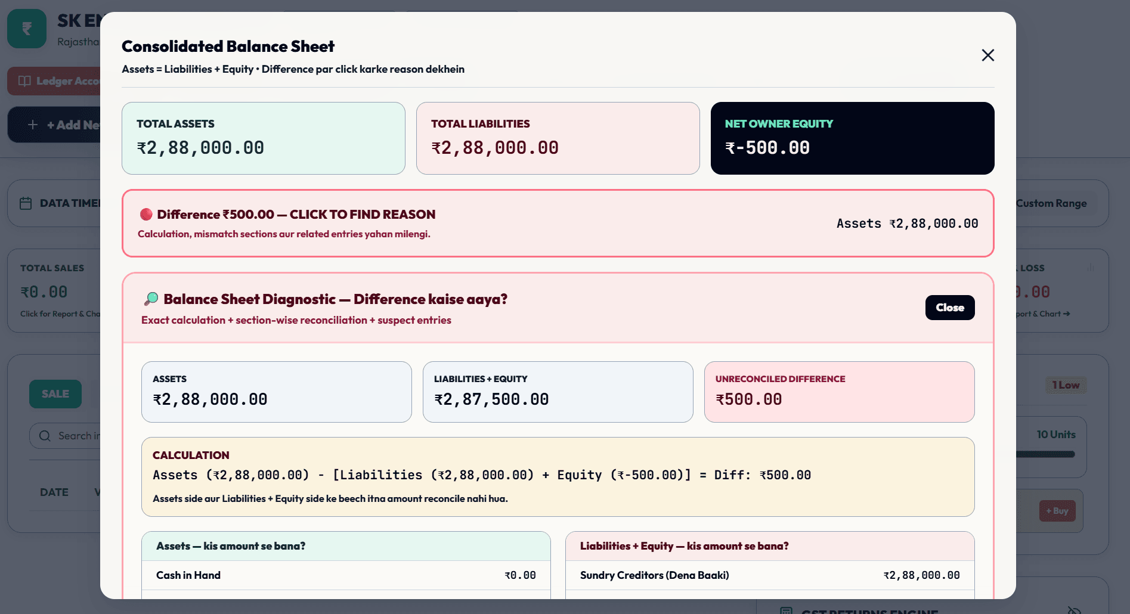Viewport: 1130px width, 614px height.
Task: Click the magnifying glass Diagnostic icon
Action: [151, 299]
